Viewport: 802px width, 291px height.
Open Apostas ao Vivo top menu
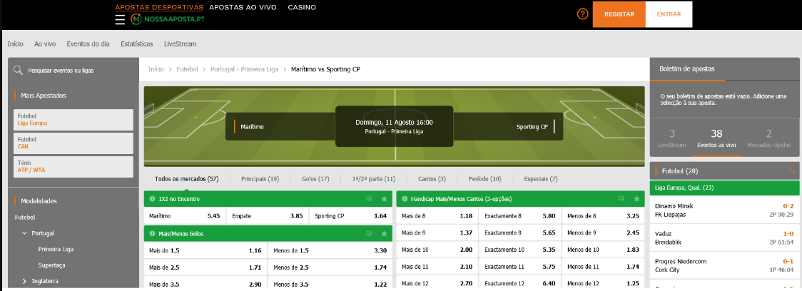click(243, 7)
